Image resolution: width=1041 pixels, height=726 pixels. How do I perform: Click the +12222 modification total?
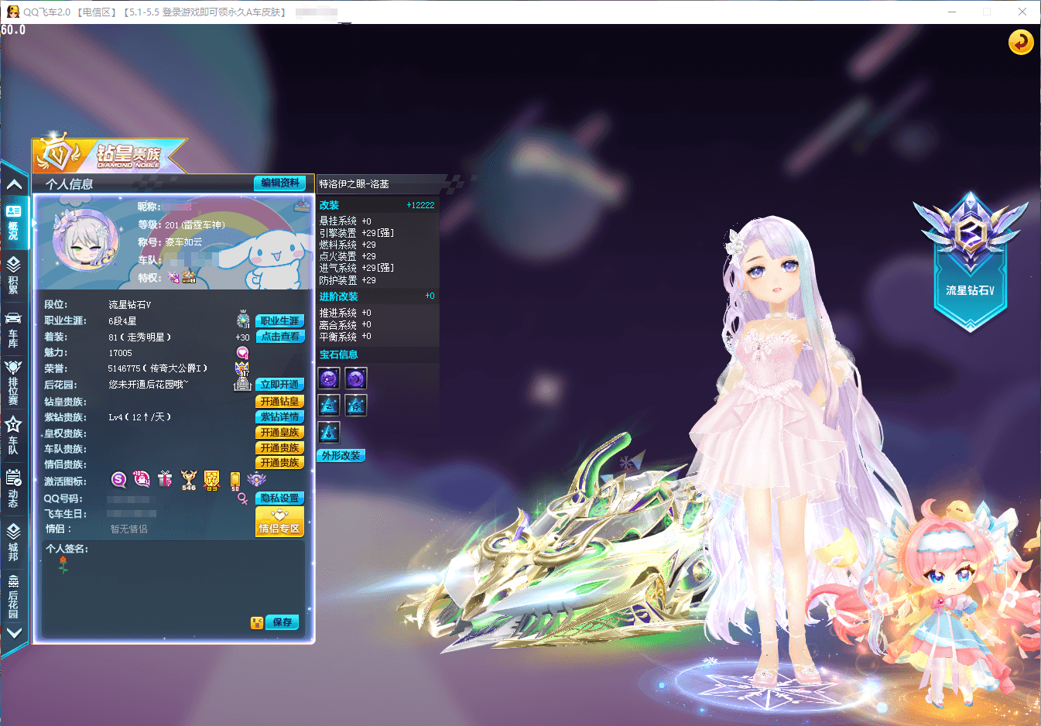point(420,205)
